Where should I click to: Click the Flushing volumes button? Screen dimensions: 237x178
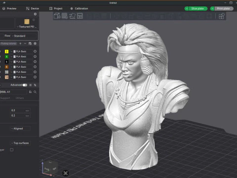[8, 44]
